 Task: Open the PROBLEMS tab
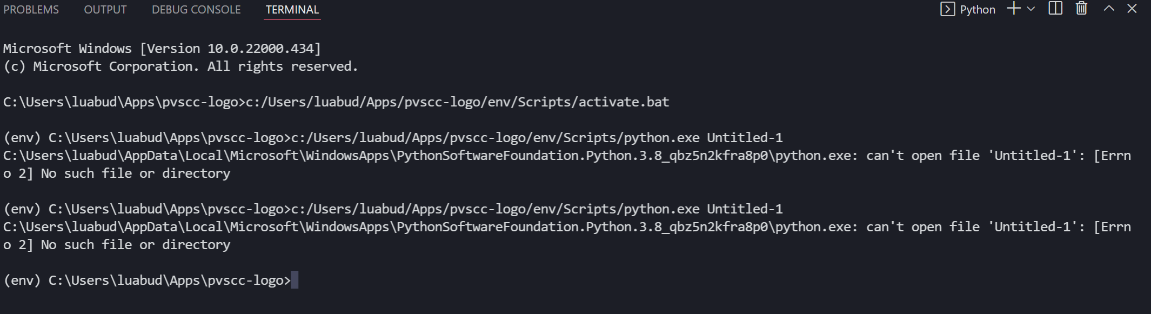click(31, 9)
